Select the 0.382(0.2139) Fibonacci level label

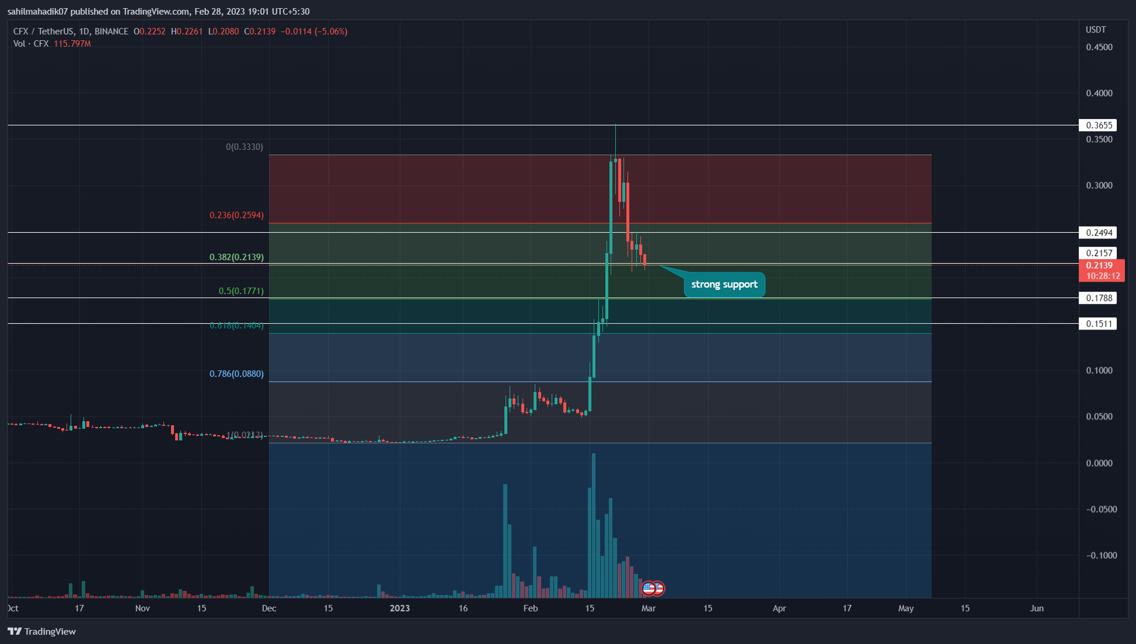236,257
